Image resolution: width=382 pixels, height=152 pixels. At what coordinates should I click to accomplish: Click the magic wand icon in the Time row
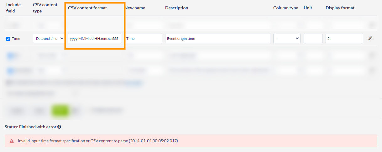[x=370, y=39]
